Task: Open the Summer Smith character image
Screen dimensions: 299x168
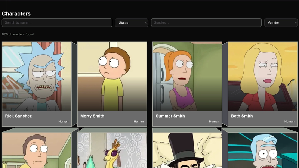Action: click(187, 77)
